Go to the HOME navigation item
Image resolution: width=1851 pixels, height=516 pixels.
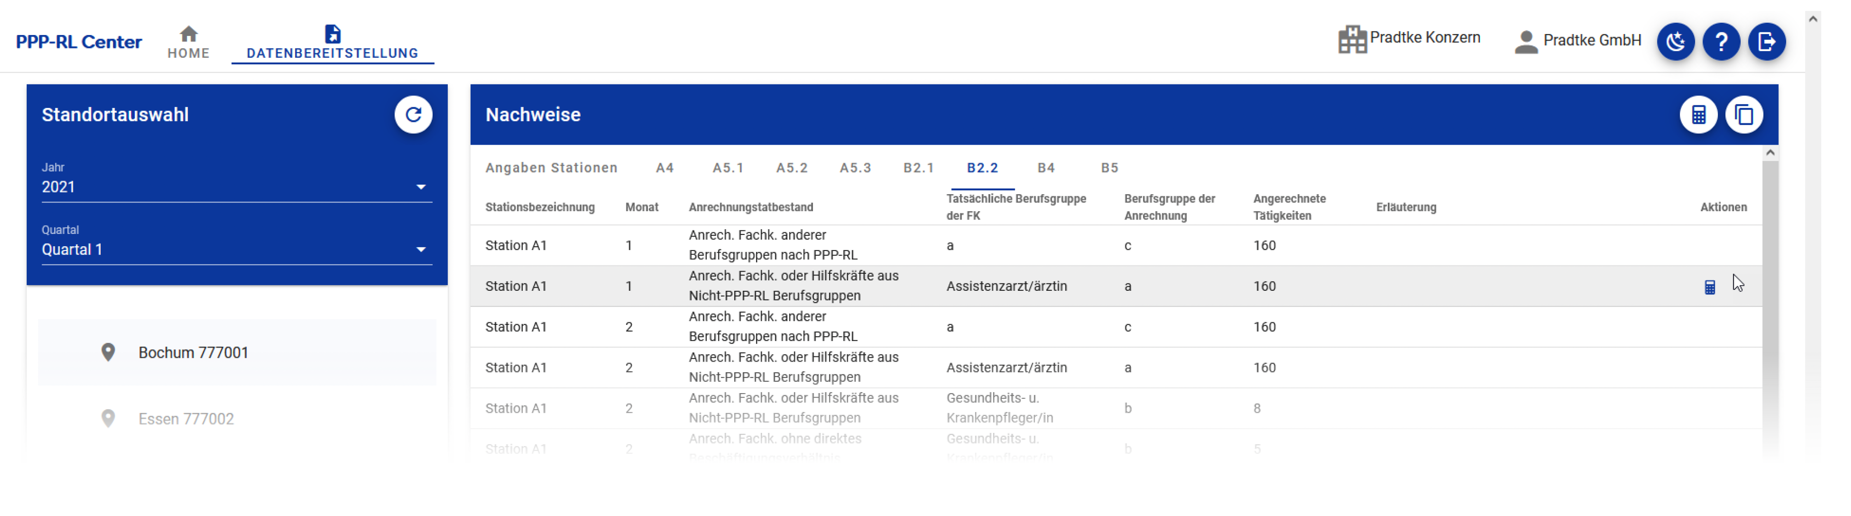click(188, 42)
